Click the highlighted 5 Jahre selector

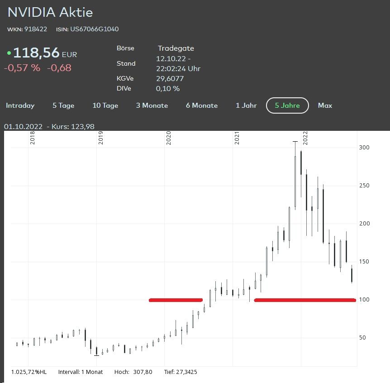pyautogui.click(x=287, y=105)
